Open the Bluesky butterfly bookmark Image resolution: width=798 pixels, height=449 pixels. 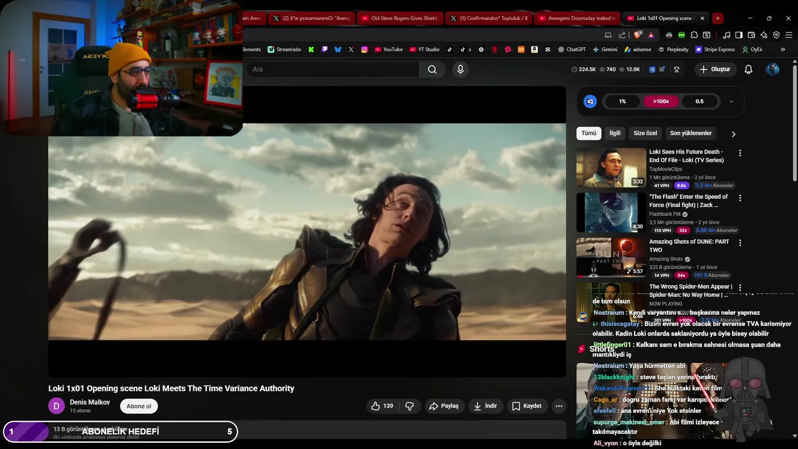click(x=338, y=49)
